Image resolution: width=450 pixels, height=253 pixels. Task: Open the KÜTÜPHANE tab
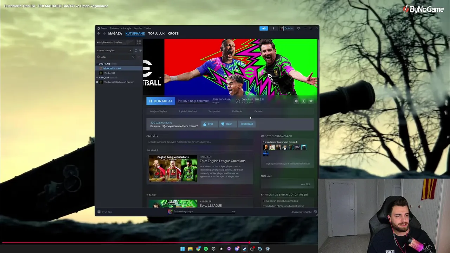pyautogui.click(x=135, y=33)
